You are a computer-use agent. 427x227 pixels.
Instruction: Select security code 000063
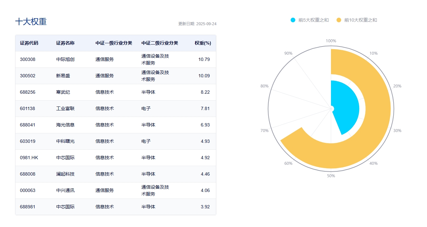tap(28, 190)
